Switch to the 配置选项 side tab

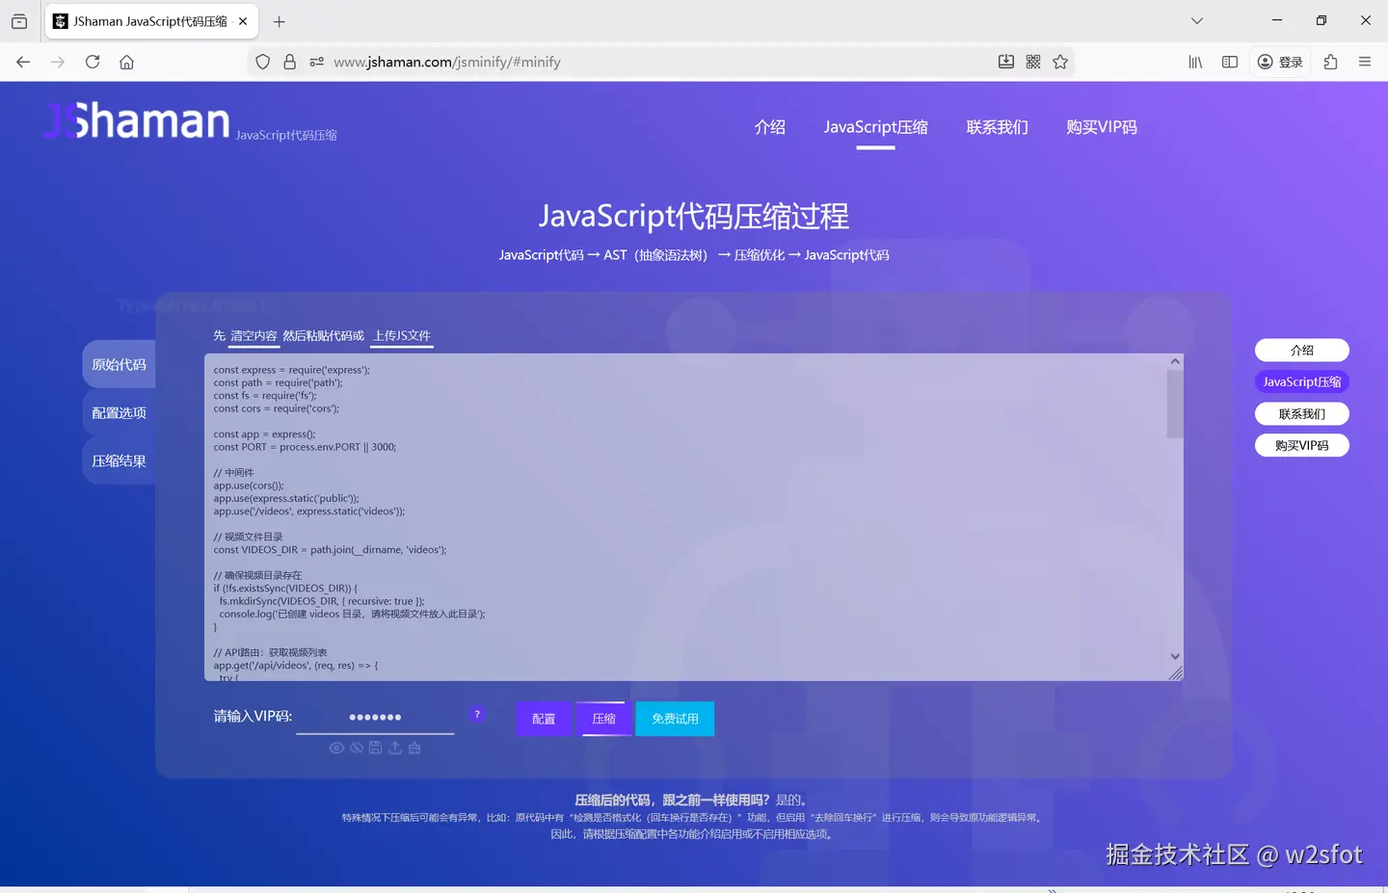click(119, 412)
